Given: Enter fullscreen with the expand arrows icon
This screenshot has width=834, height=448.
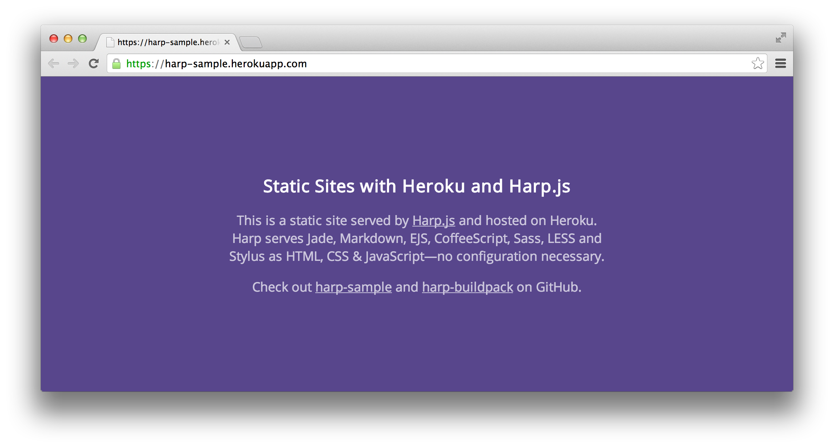Looking at the screenshot, I should [x=781, y=38].
